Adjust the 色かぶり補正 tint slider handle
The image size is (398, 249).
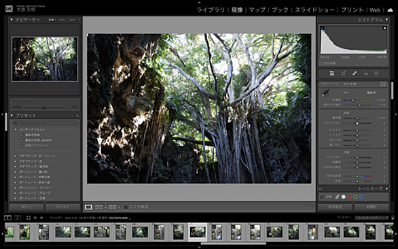click(359, 105)
